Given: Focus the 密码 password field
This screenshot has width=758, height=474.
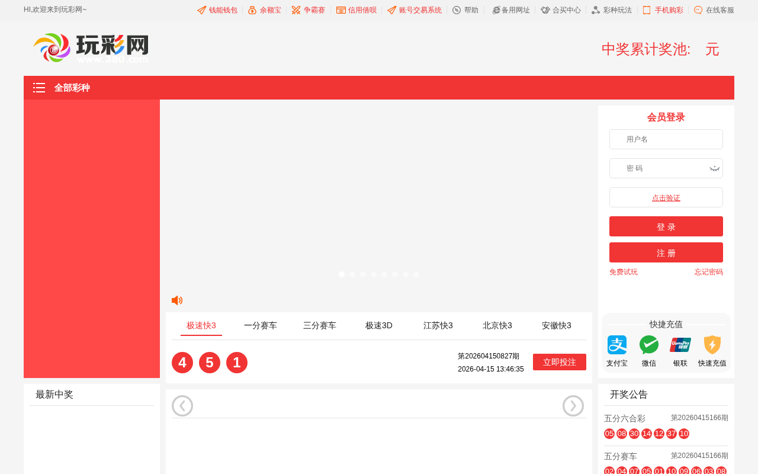Looking at the screenshot, I should tap(666, 168).
